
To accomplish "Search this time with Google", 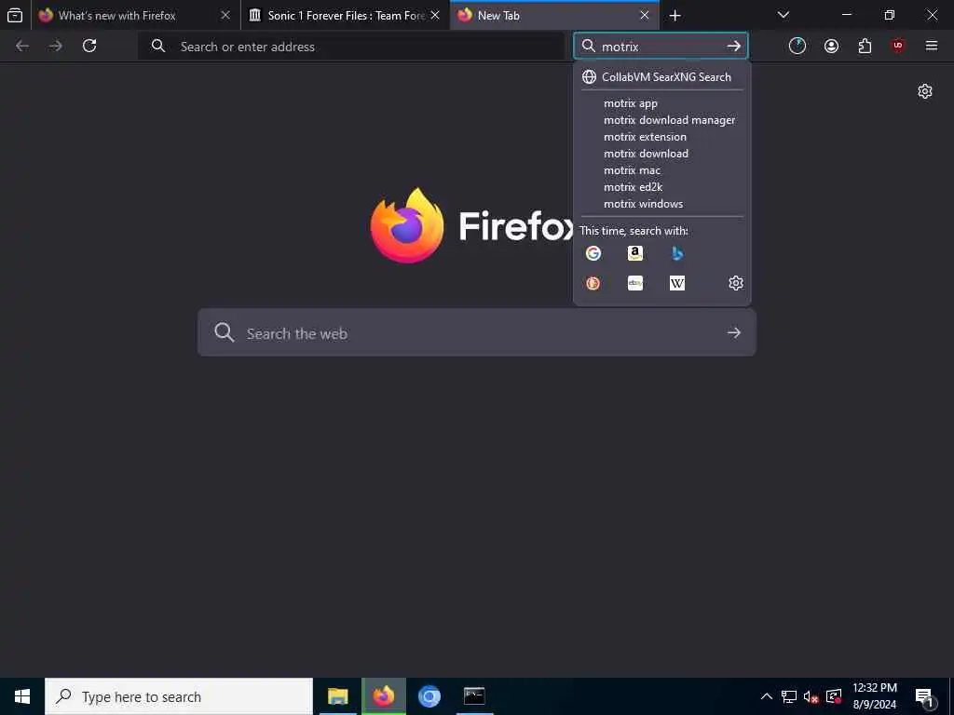I will (593, 253).
